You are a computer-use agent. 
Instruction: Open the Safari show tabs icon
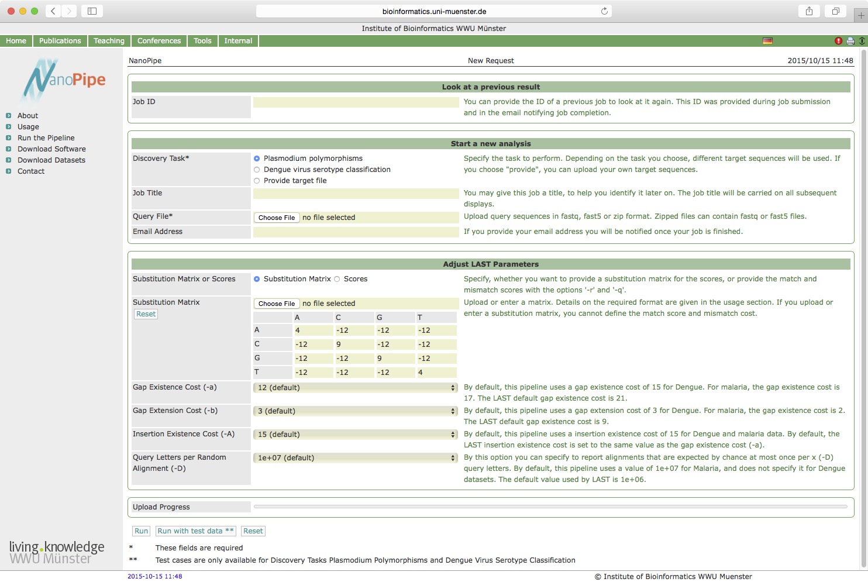[x=835, y=11]
